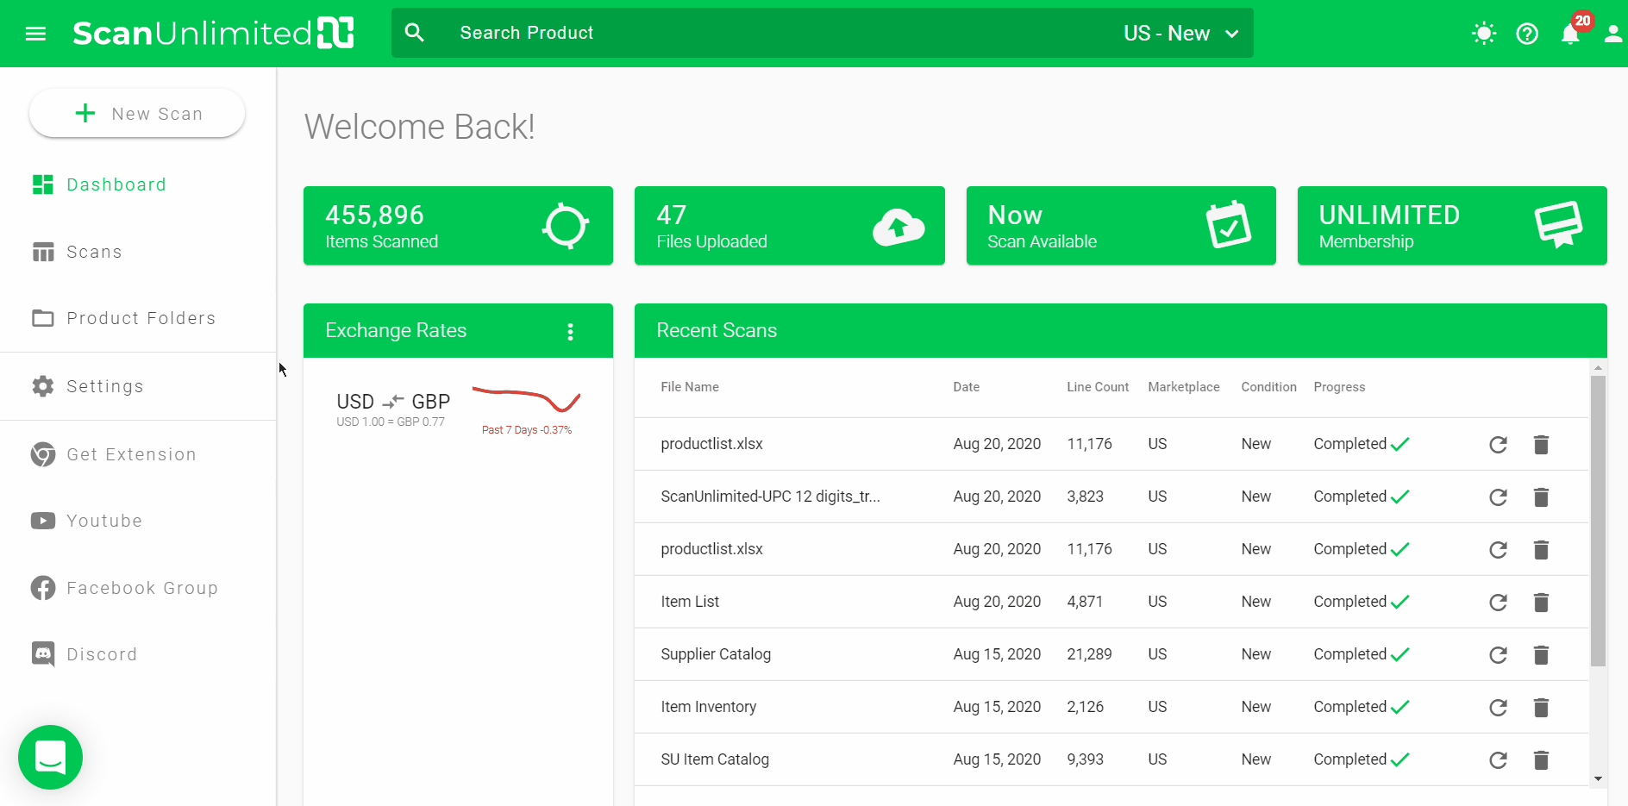Image resolution: width=1628 pixels, height=806 pixels.
Task: Delete the SU Item Catalog scan
Action: coord(1541,760)
